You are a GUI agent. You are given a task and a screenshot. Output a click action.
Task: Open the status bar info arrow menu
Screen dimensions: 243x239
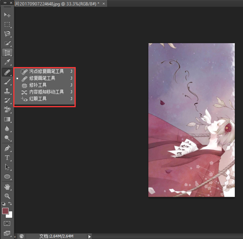coord(89,237)
